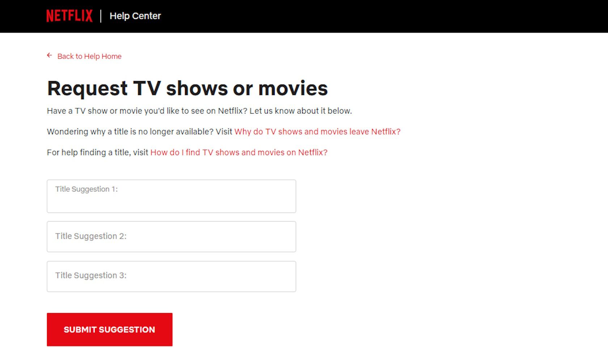Click the Help Center header label
Image resolution: width=608 pixels, height=355 pixels.
click(135, 16)
